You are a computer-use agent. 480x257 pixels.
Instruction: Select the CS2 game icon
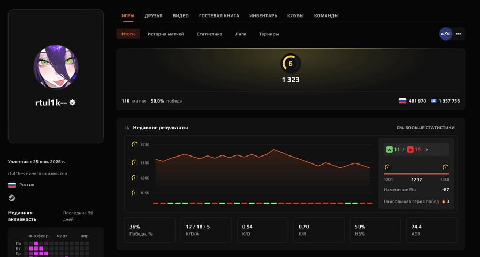click(x=445, y=34)
